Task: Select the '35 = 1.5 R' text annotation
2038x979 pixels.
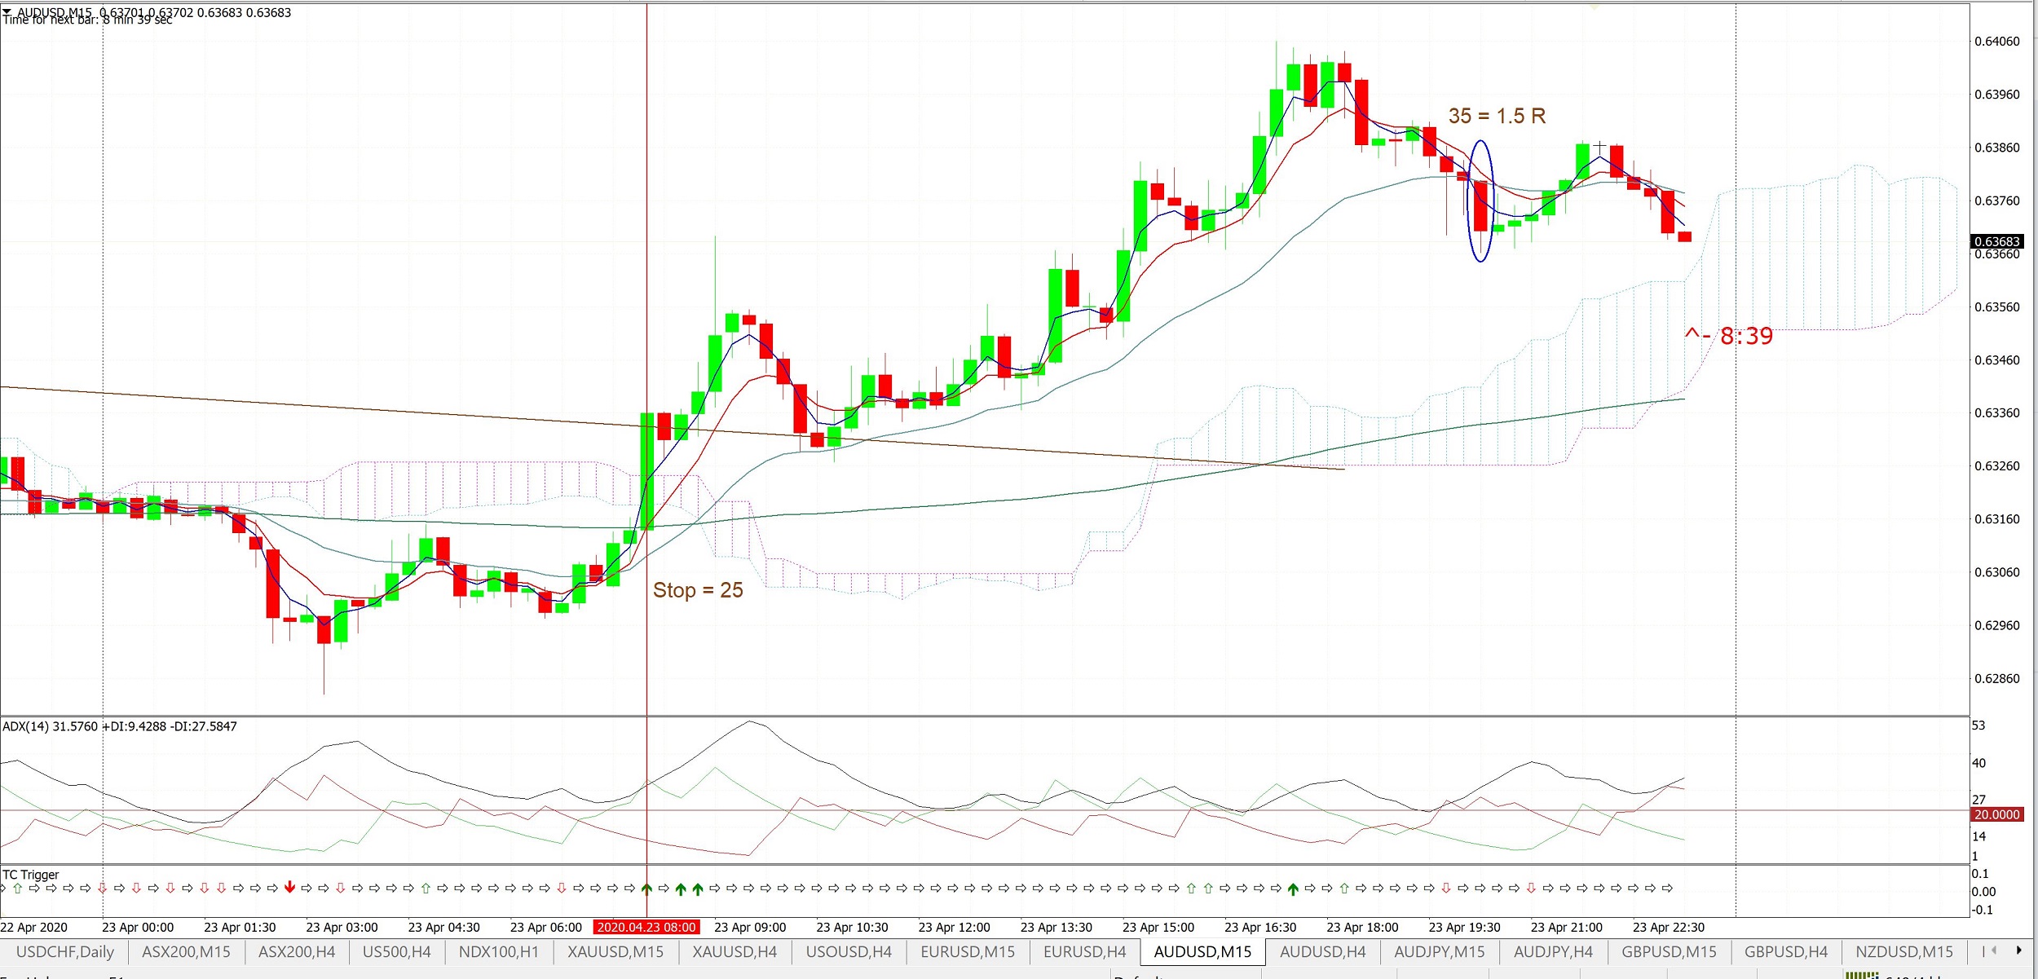Action: point(1497,116)
